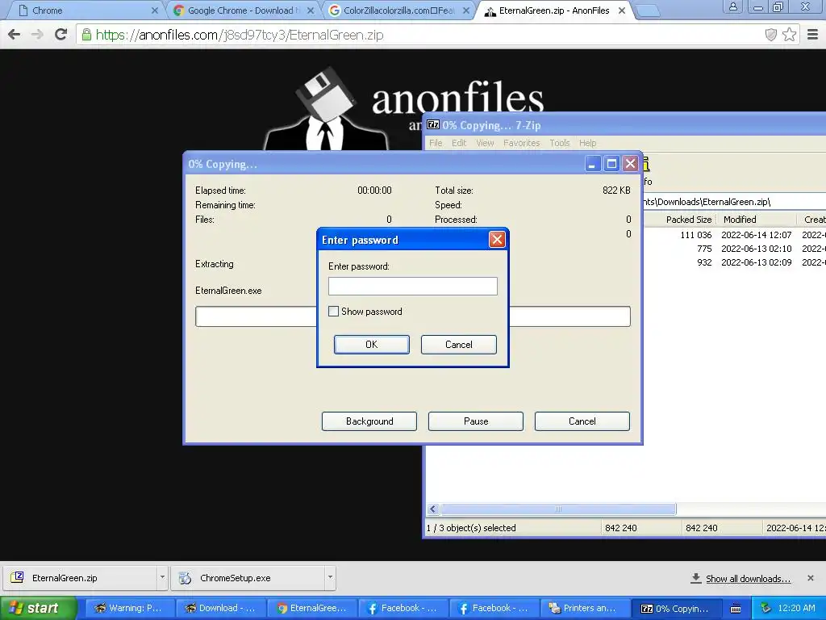Minimize the 0% Copying dialog
Screen dimensions: 826x620
[593, 164]
